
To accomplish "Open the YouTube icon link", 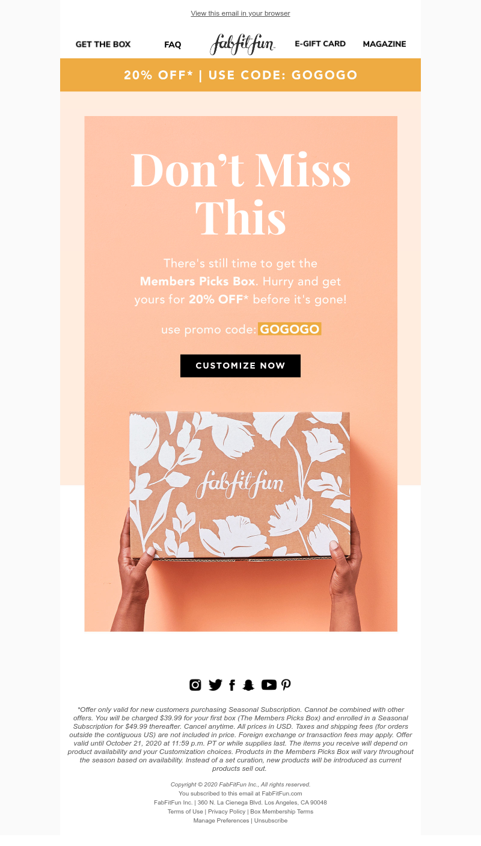I will (269, 685).
